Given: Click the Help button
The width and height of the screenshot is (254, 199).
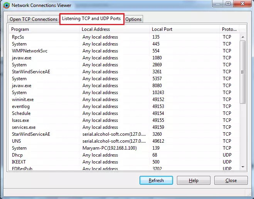Looking at the screenshot, I should 193,180.
